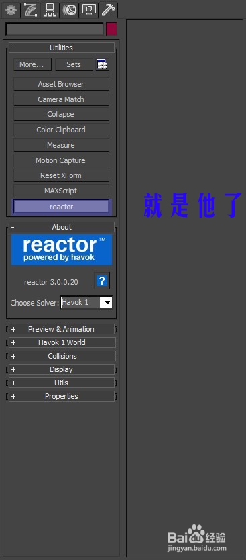Expand the Display rollout
246x560 pixels.
(62, 370)
